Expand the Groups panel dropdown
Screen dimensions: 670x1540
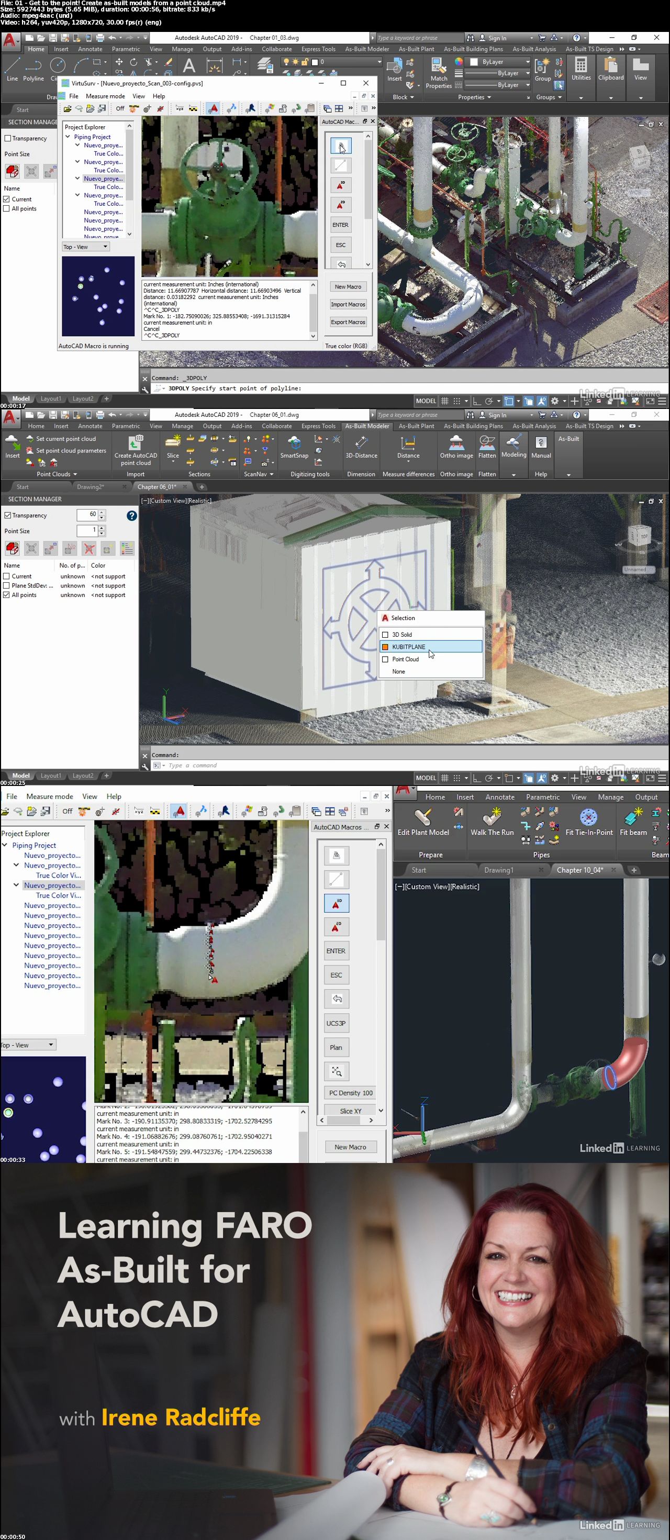click(549, 97)
